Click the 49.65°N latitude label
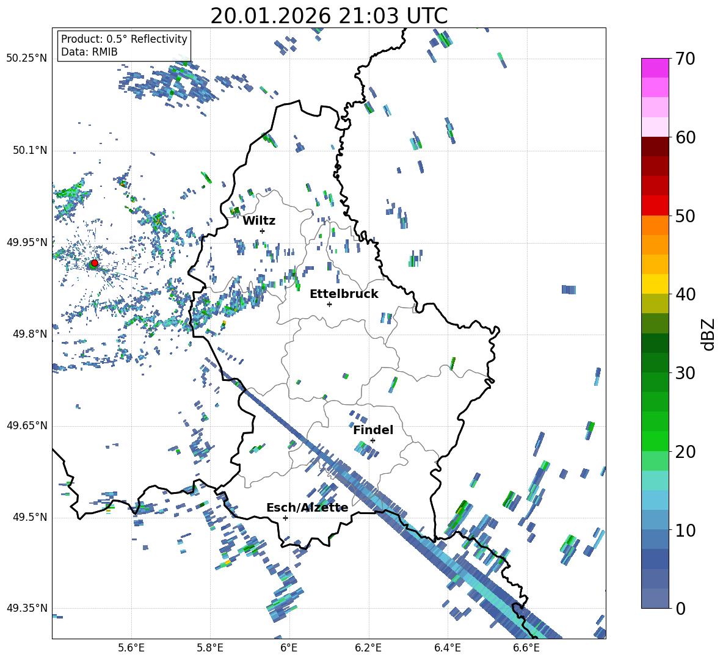Viewport: 723px width, 660px height. 27,426
